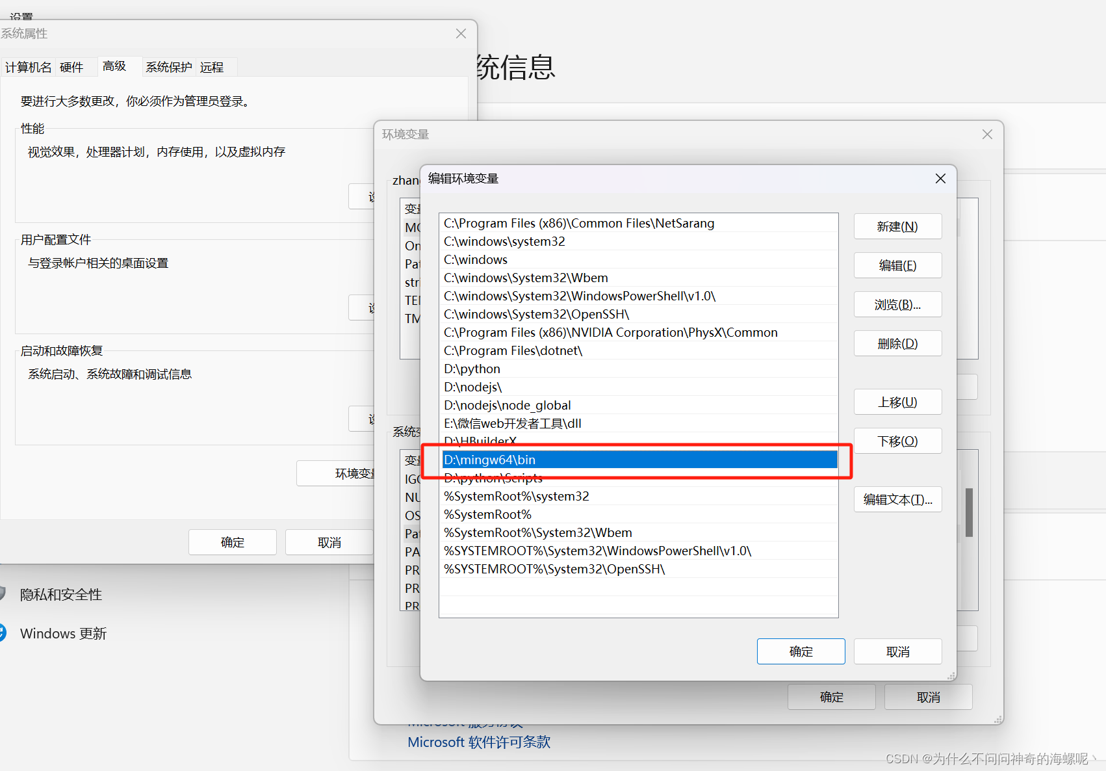
Task: Move the entry down with 下移(O)
Action: tap(897, 441)
